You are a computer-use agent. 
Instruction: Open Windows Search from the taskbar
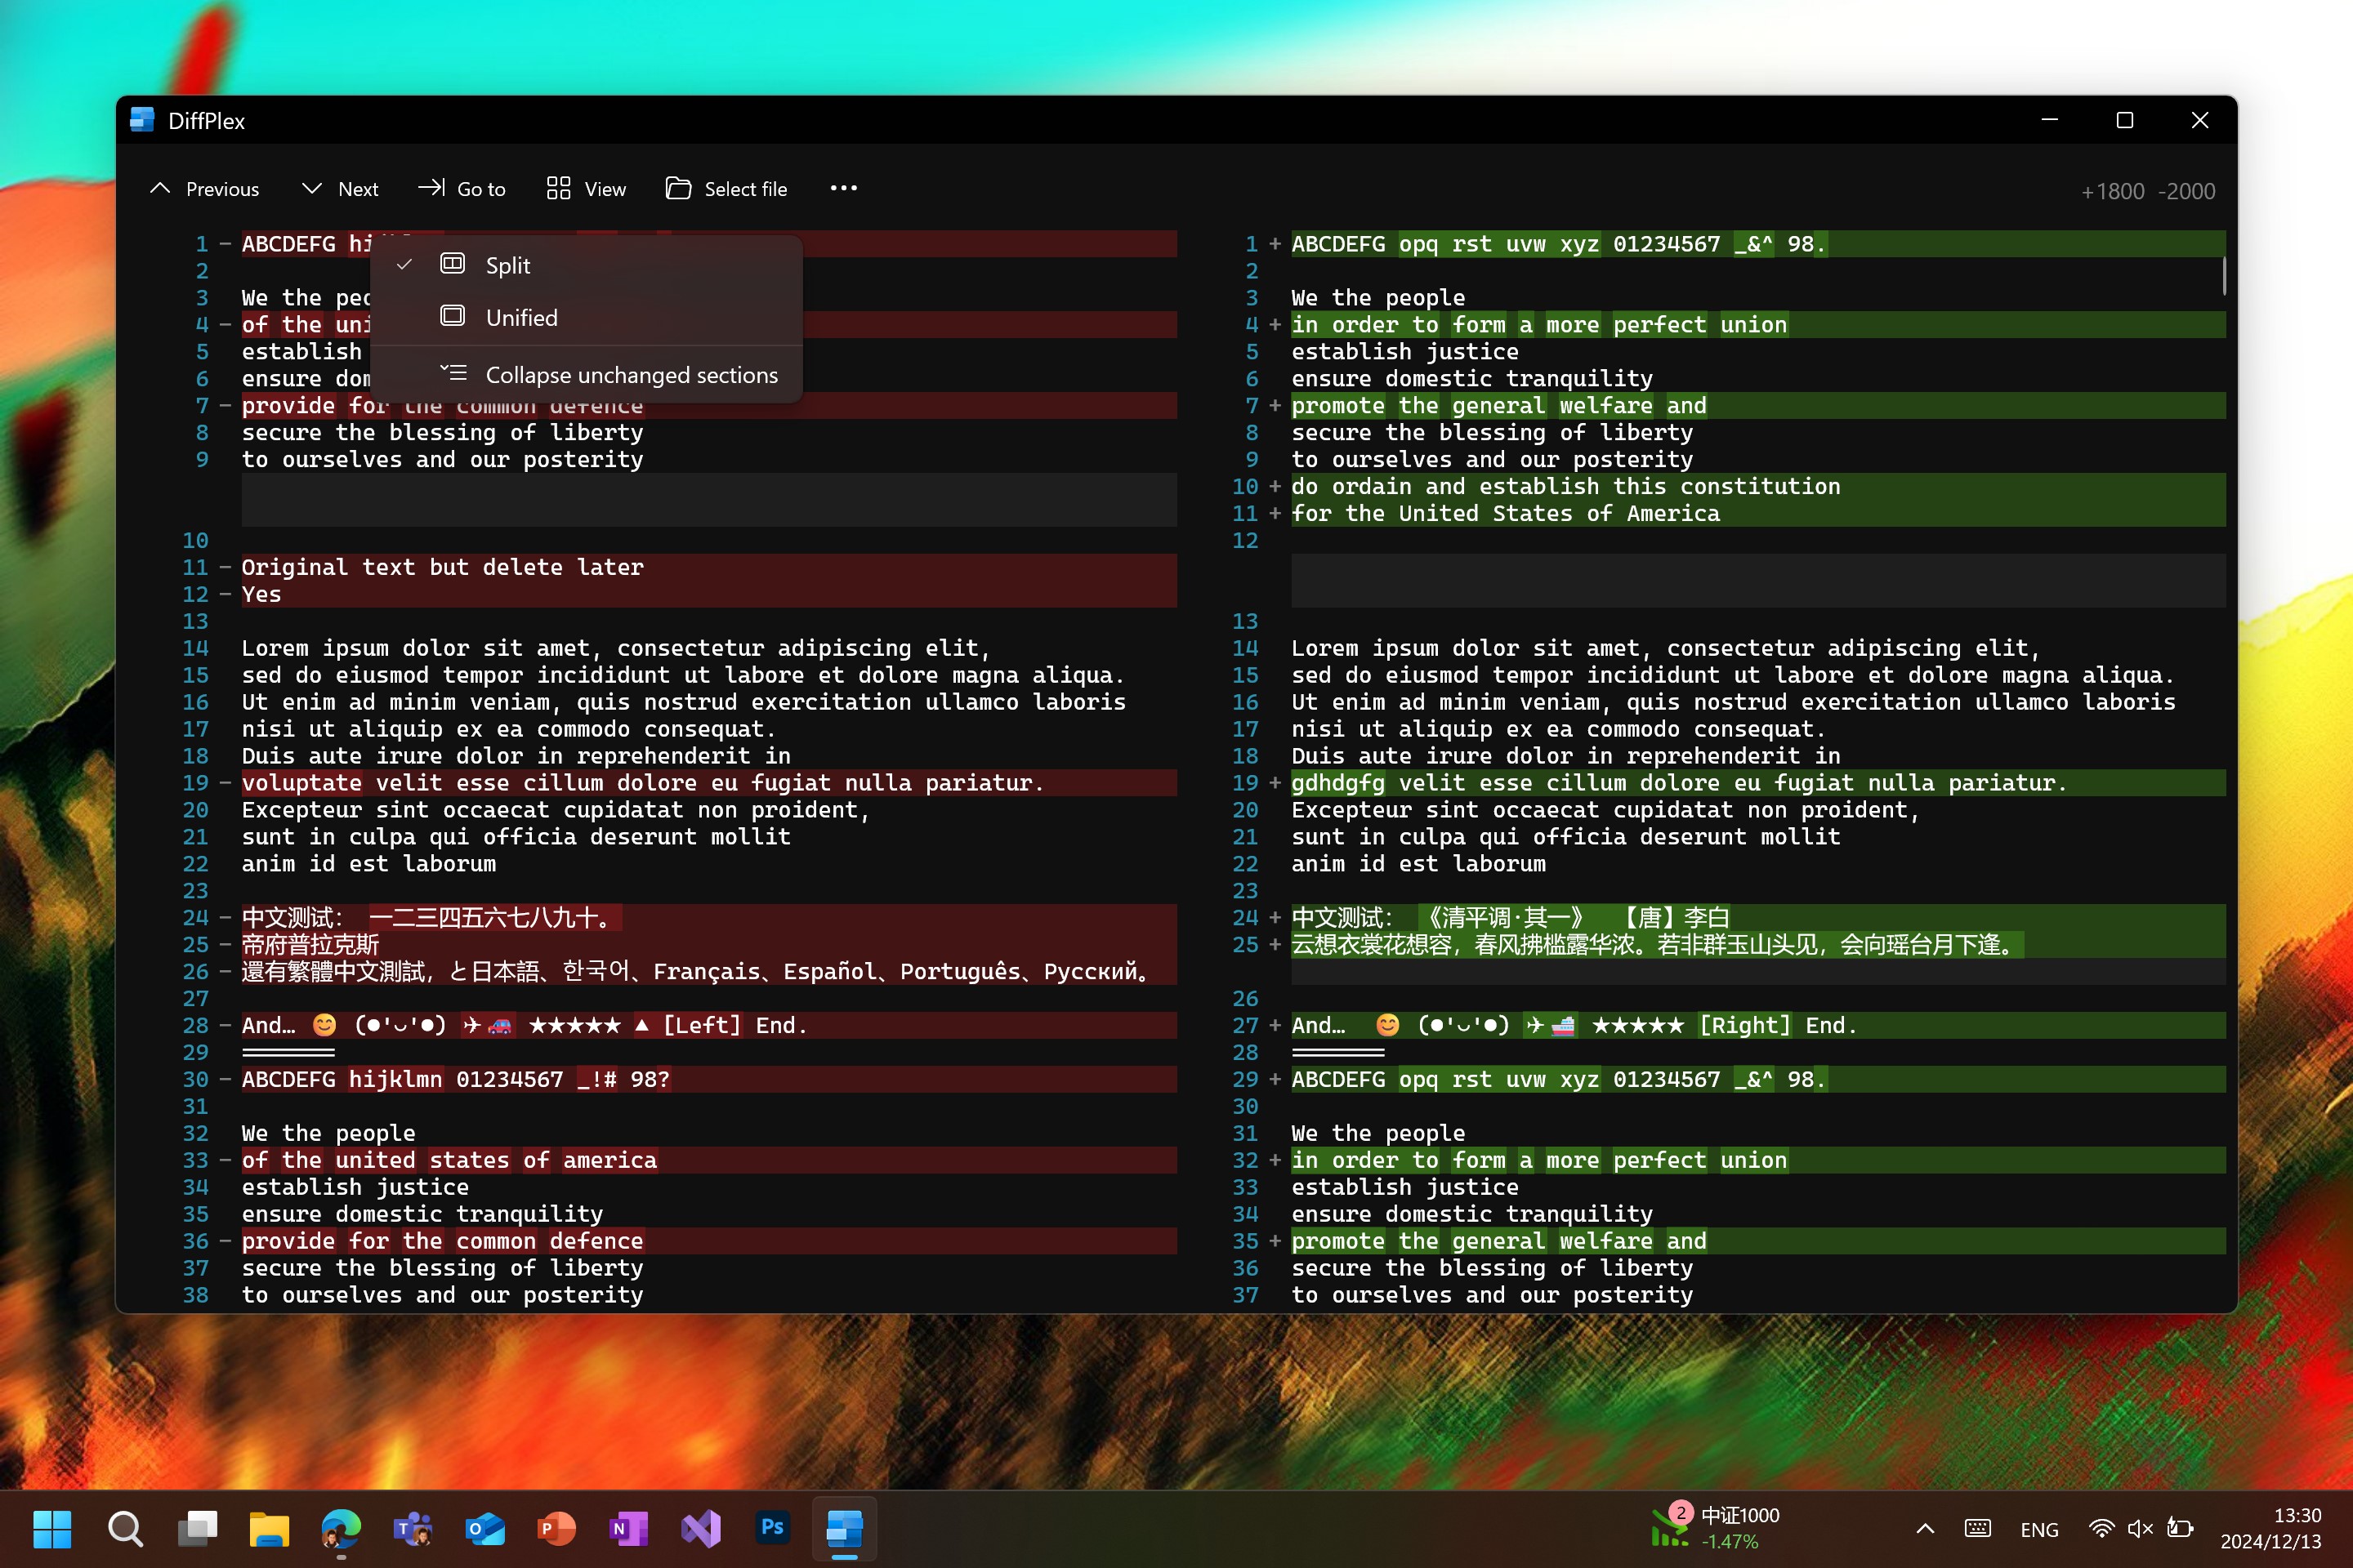pyautogui.click(x=125, y=1529)
